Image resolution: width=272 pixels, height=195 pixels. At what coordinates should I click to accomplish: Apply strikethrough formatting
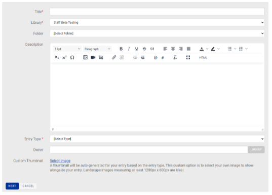144,49
